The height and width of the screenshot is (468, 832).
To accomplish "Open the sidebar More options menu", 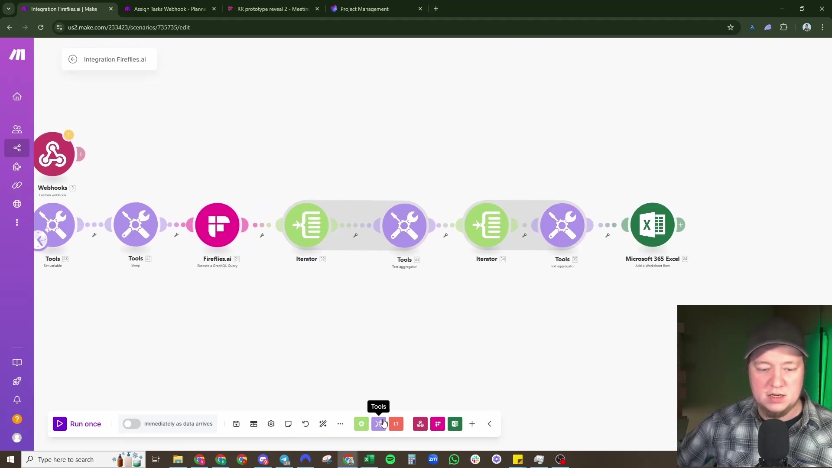I will click(17, 222).
